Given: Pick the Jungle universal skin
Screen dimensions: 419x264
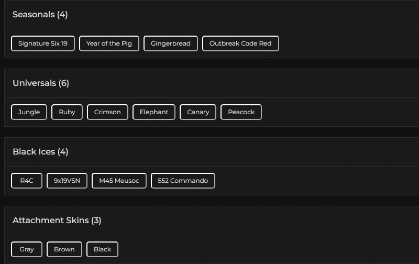Looking at the screenshot, I should click(29, 112).
